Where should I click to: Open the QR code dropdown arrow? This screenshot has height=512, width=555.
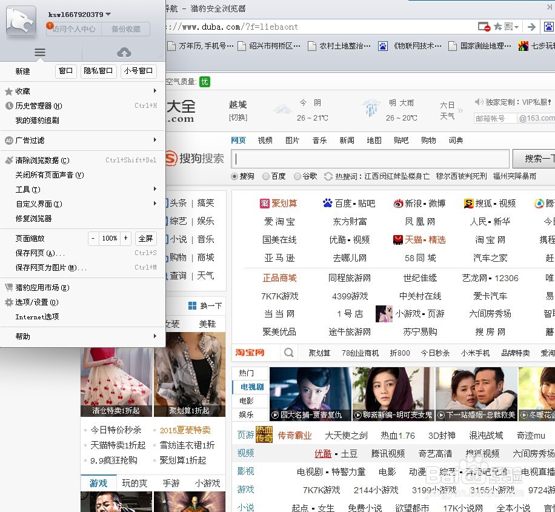coord(517,27)
